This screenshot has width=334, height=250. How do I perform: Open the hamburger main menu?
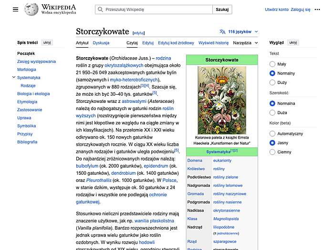15,10
